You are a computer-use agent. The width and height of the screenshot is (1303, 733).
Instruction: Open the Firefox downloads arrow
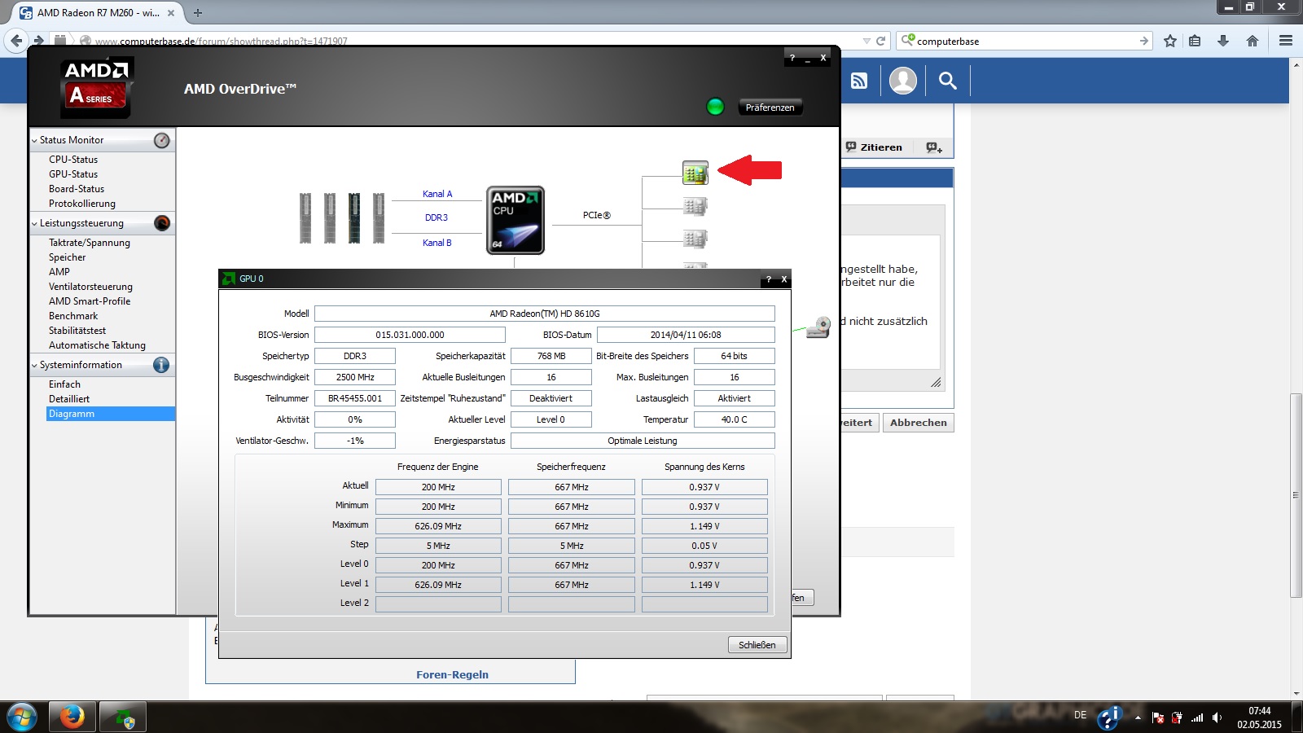tap(1223, 41)
